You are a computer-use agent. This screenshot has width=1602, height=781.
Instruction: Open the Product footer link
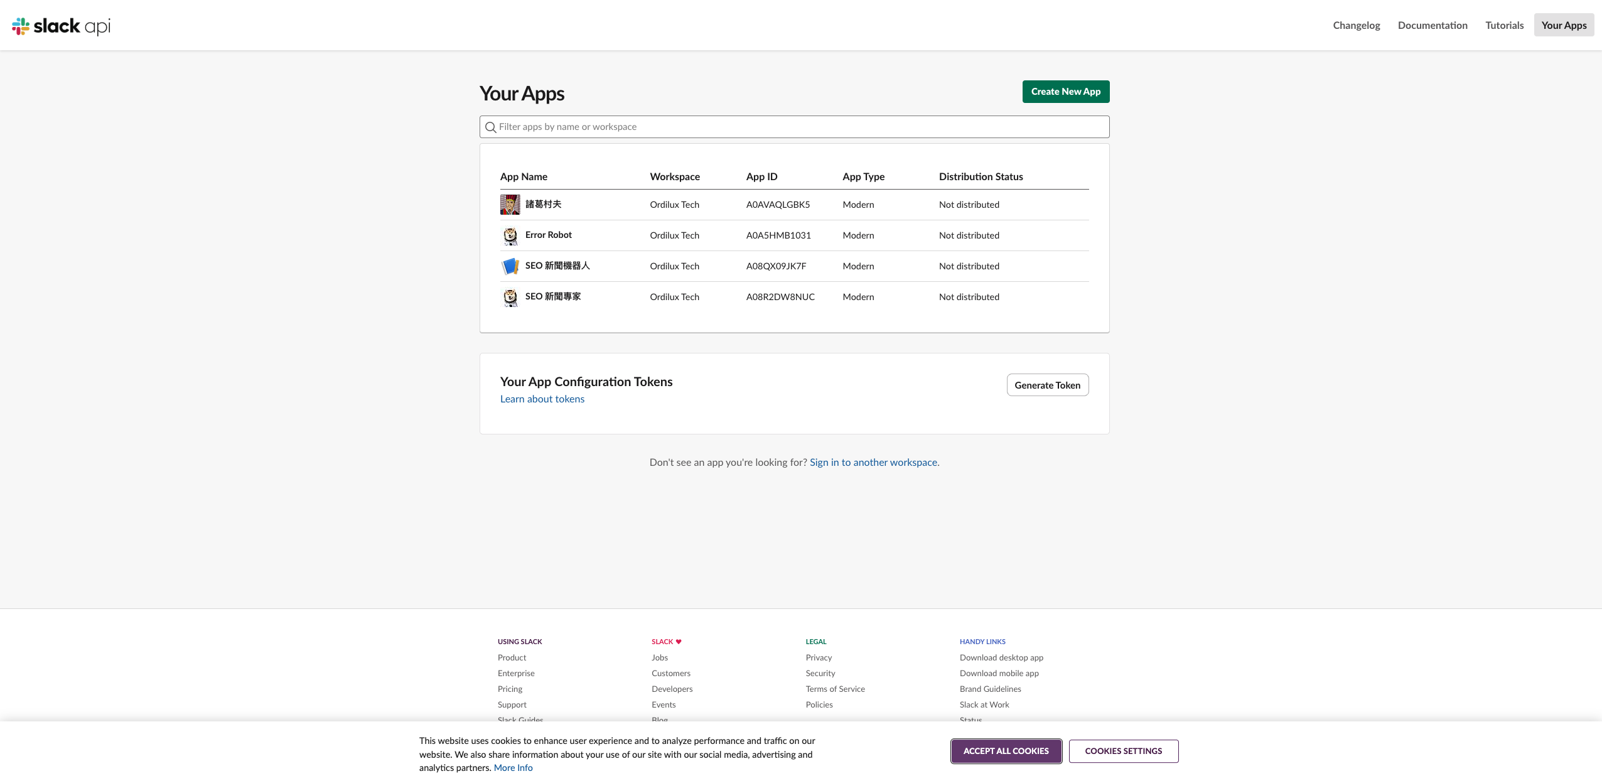[x=512, y=658]
